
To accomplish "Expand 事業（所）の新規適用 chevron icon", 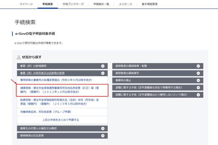I will (103, 66).
